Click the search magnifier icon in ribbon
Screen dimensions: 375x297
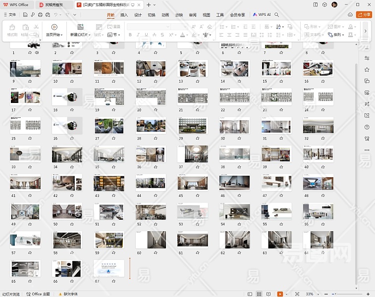point(277,15)
